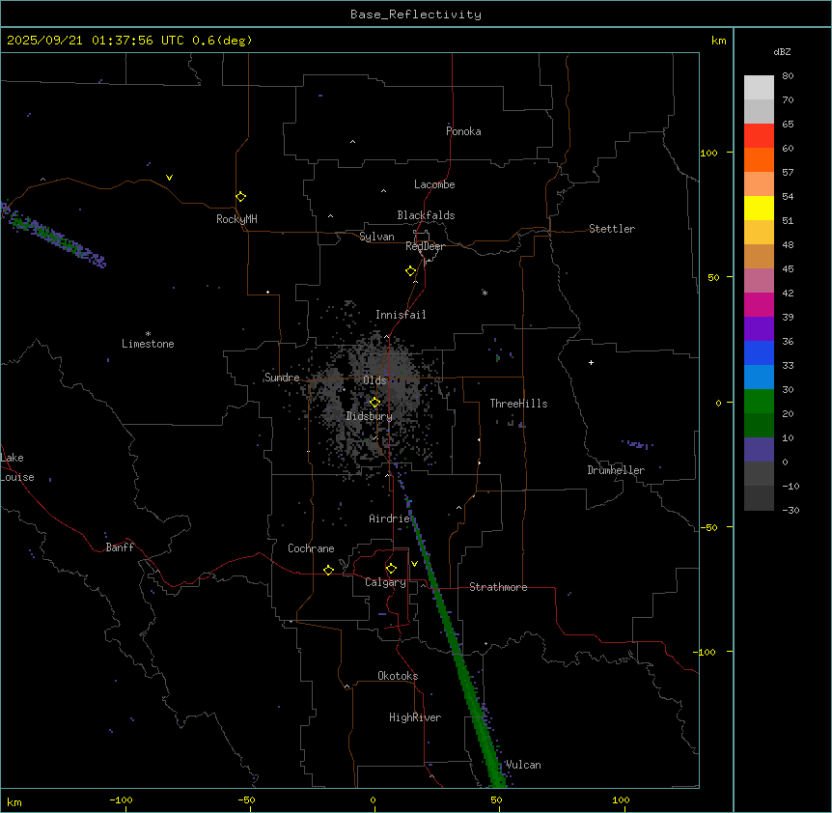Click the Stettler city label

pos(612,229)
